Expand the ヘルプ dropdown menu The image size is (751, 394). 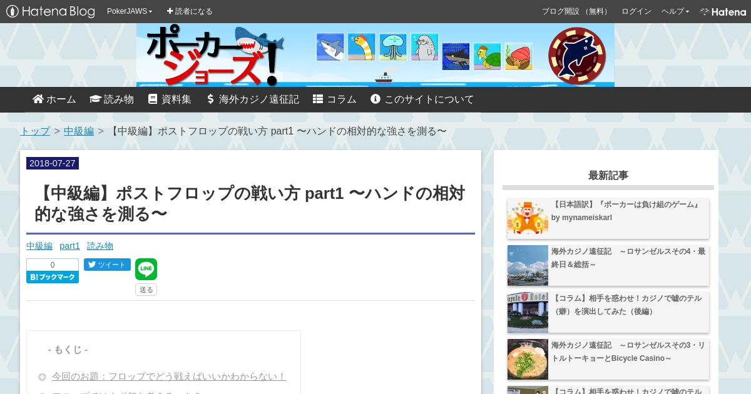tap(675, 11)
